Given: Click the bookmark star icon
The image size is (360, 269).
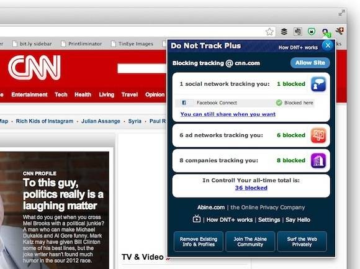Looking at the screenshot, I should 269,32.
